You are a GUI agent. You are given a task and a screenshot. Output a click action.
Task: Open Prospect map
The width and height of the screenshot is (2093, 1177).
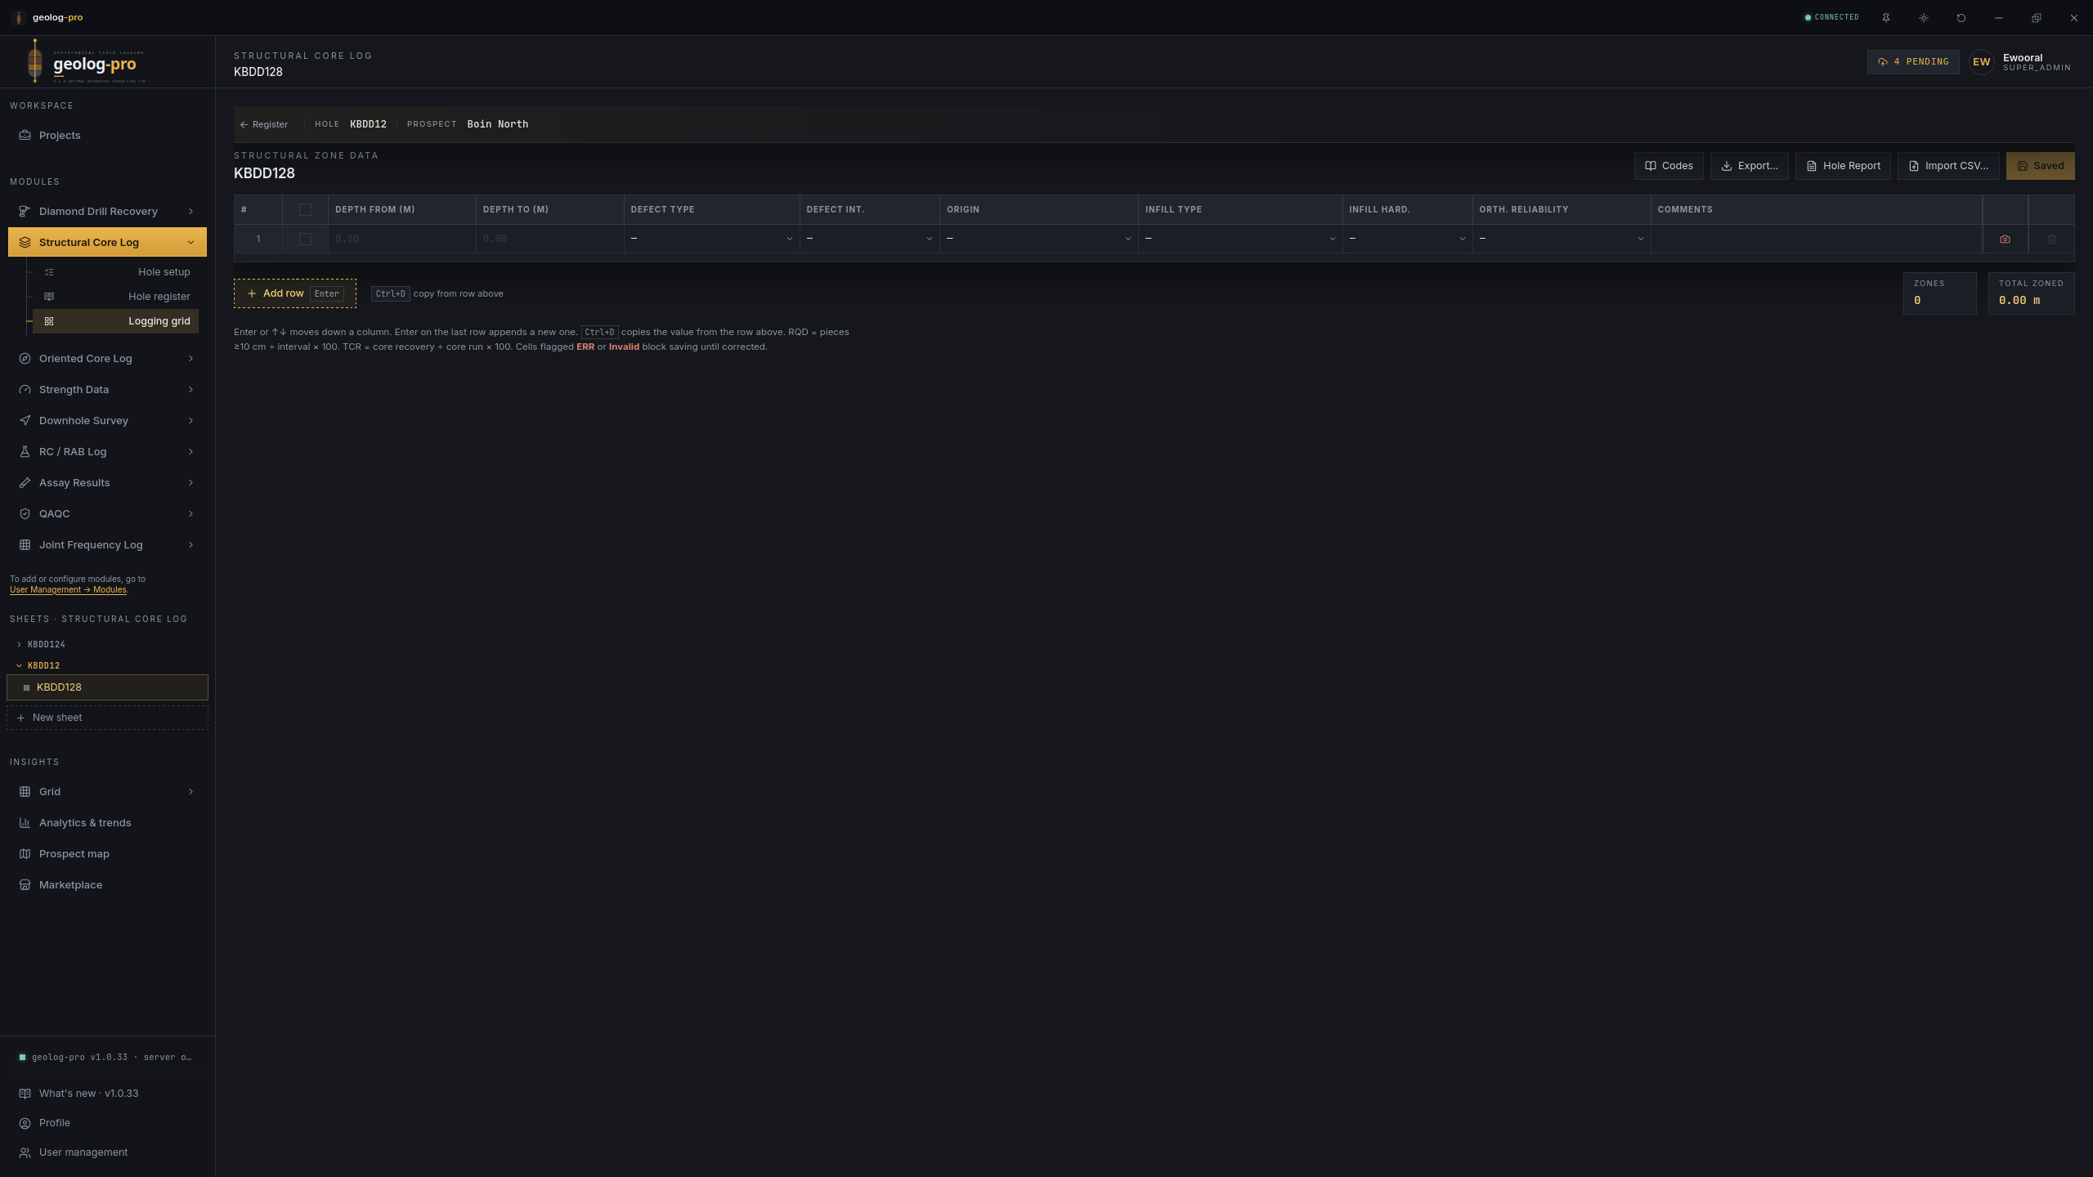click(x=107, y=853)
